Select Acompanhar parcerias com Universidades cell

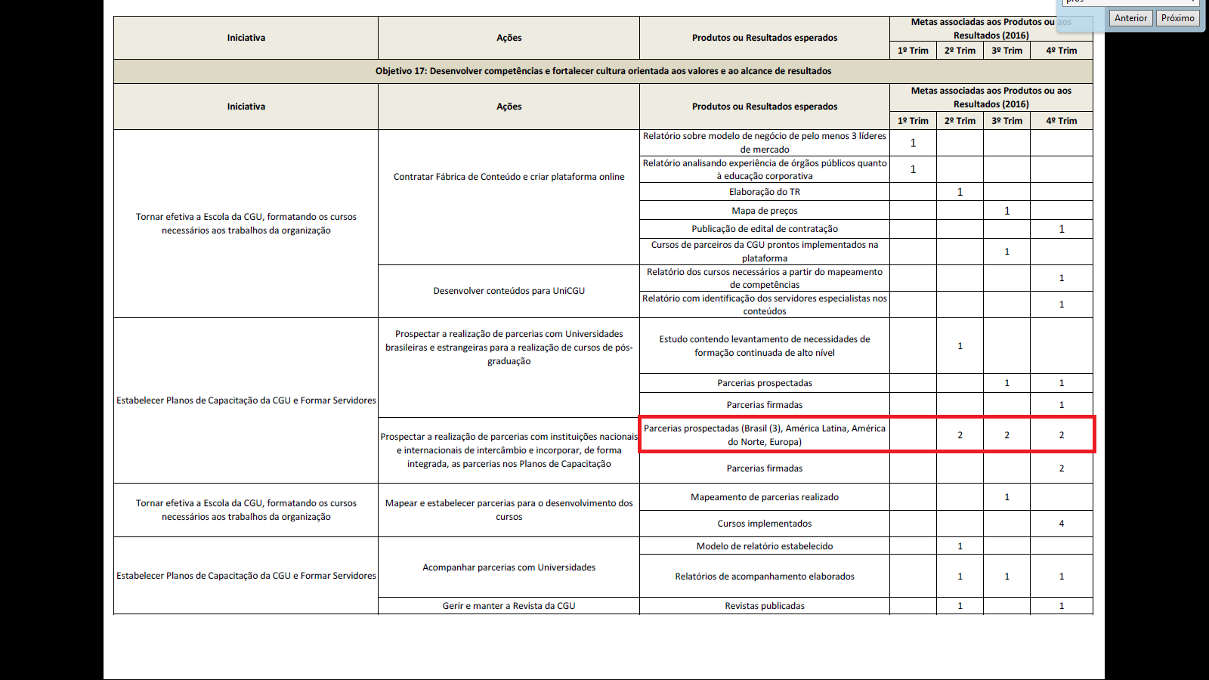pyautogui.click(x=509, y=567)
